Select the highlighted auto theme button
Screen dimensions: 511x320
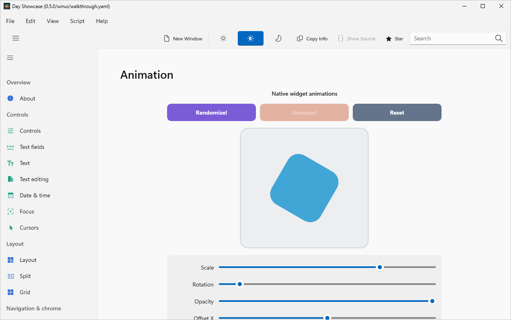point(251,38)
